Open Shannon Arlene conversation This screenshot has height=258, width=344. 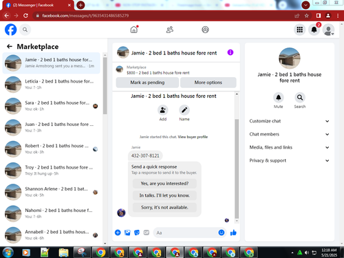pyautogui.click(x=52, y=192)
